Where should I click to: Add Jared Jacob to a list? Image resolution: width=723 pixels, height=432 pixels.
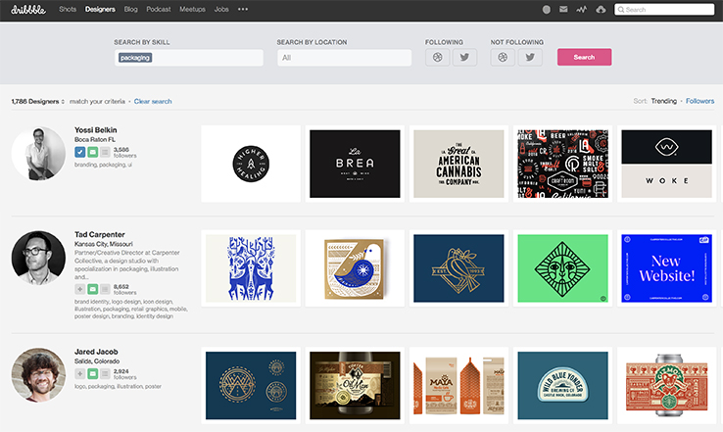(x=105, y=374)
